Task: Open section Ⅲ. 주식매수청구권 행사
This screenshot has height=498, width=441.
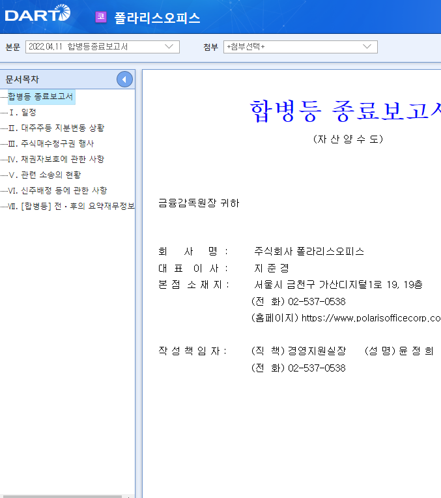Action: point(51,143)
